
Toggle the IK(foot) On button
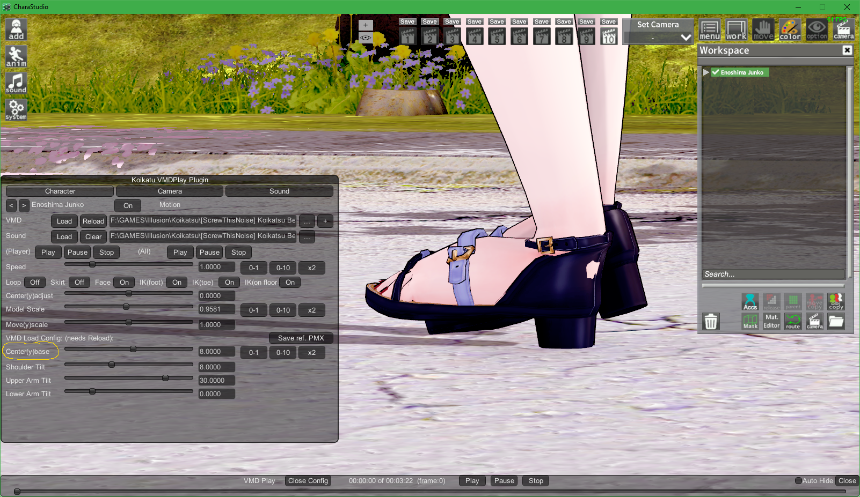tap(177, 283)
